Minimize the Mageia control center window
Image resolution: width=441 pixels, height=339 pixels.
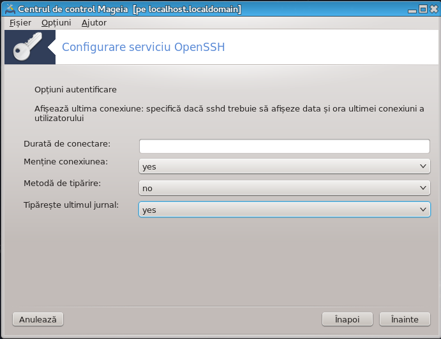click(x=412, y=10)
